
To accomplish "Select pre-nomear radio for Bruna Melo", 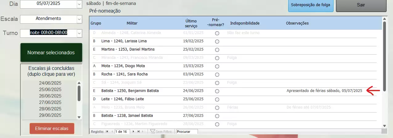I will tap(217, 108).
